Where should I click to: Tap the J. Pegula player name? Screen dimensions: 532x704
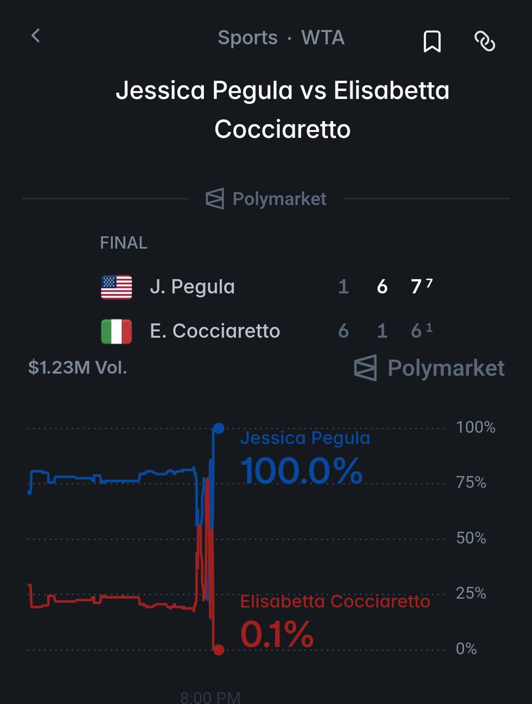[x=192, y=287]
